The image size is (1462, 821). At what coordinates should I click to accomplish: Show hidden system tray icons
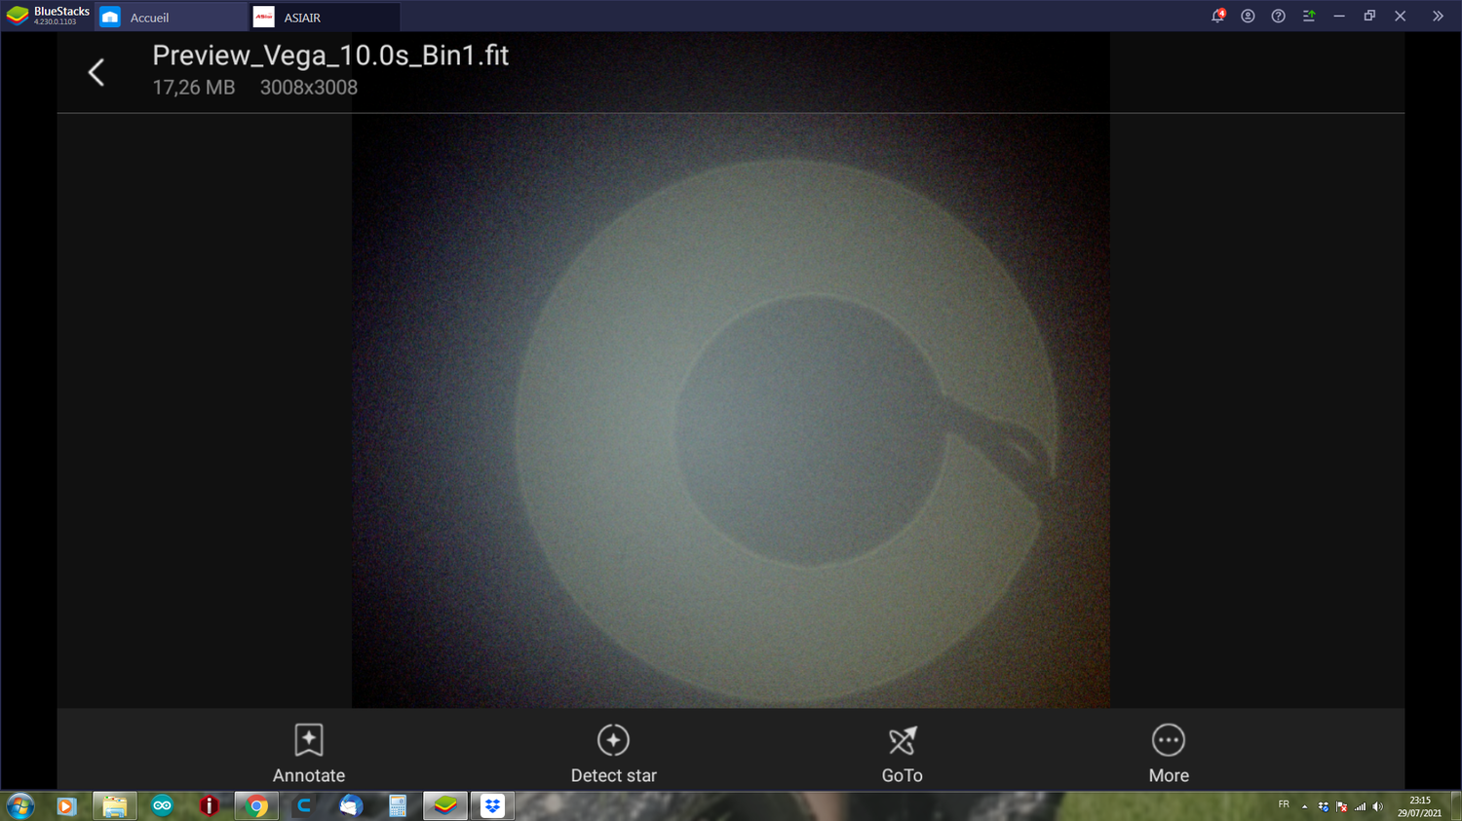coord(1304,805)
